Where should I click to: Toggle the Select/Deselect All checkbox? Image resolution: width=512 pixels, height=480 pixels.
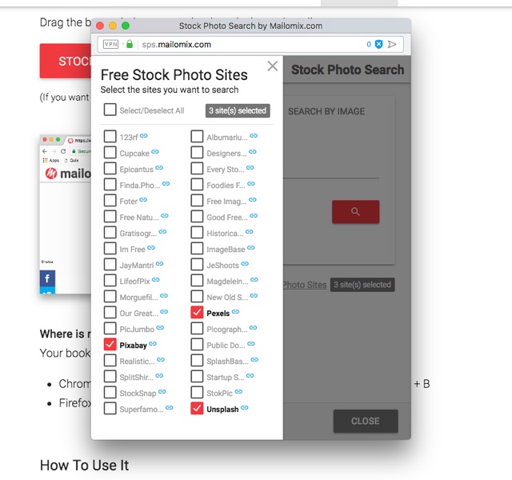click(110, 110)
